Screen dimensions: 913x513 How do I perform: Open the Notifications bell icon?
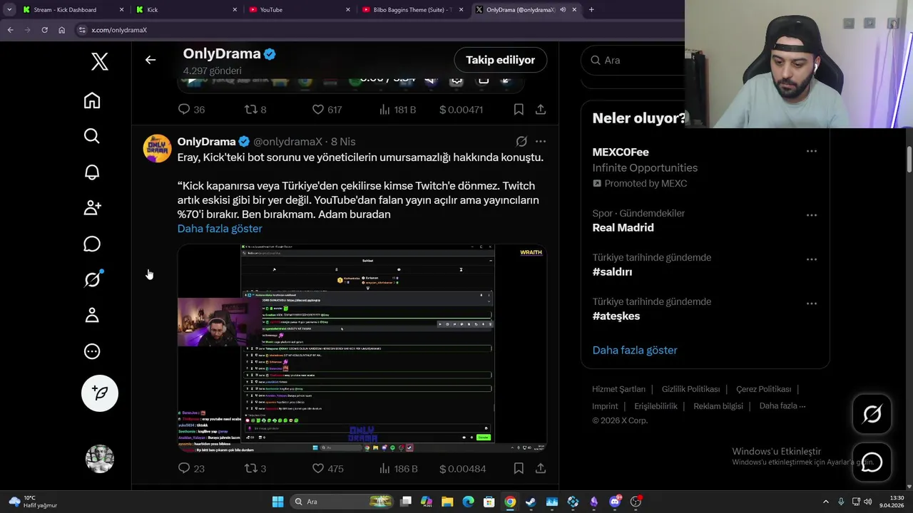(92, 172)
